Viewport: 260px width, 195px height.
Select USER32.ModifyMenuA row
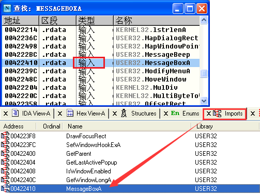(101, 71)
